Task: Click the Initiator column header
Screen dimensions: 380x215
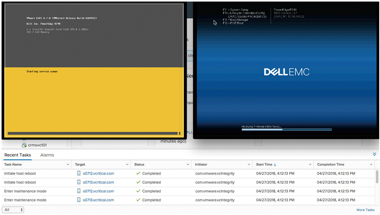Action: (x=201, y=164)
